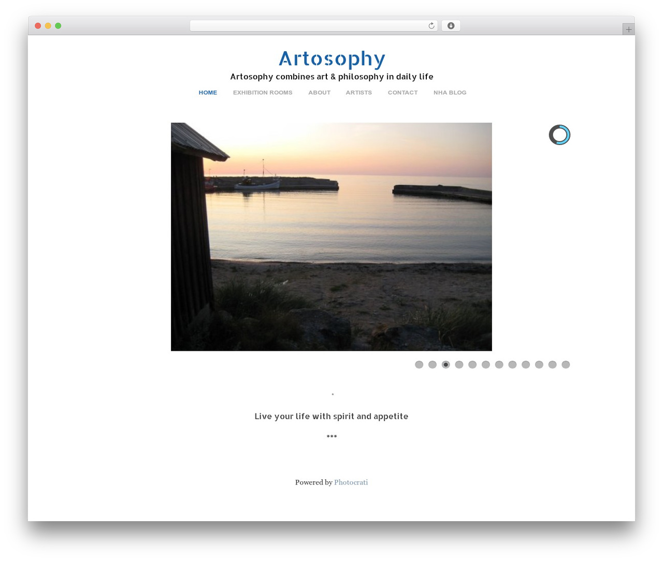This screenshot has height=561, width=663.
Task: Click the browser address bar
Action: click(314, 26)
